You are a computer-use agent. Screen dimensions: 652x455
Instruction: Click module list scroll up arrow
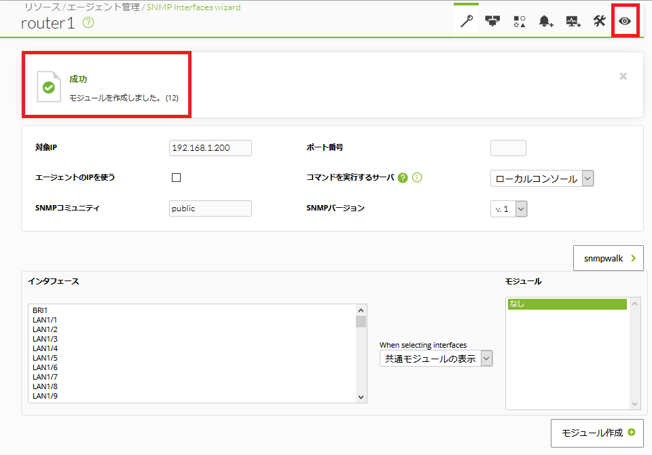634,304
